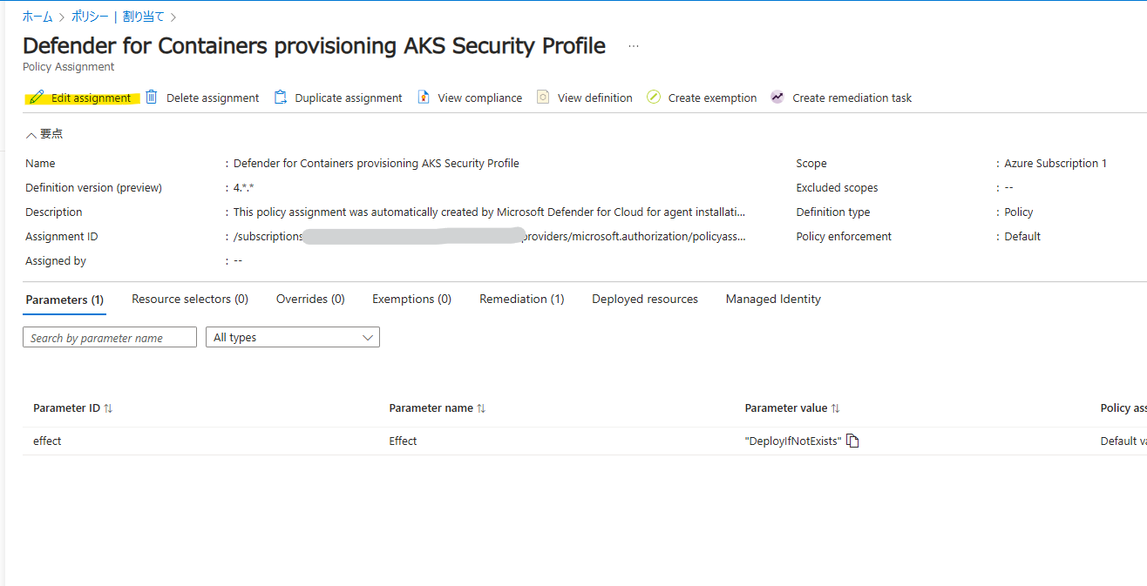Copy the DeployIfNotExists parameter value
This screenshot has height=586, width=1147.
click(853, 441)
